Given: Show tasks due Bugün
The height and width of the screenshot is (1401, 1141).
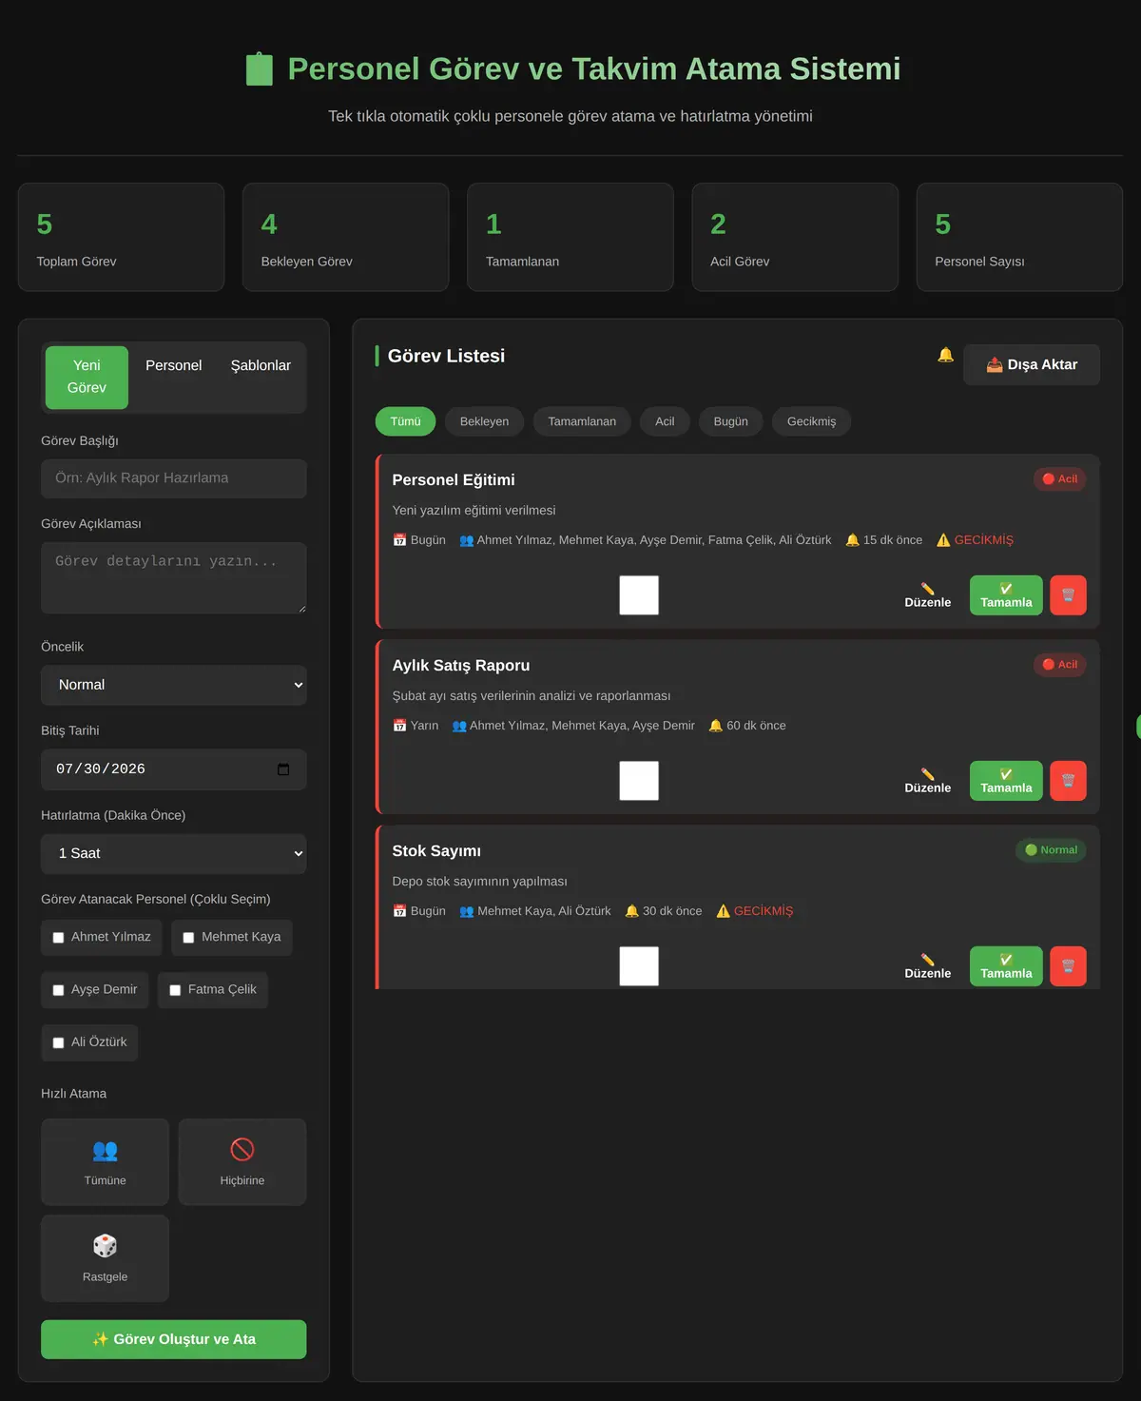Looking at the screenshot, I should coord(730,421).
